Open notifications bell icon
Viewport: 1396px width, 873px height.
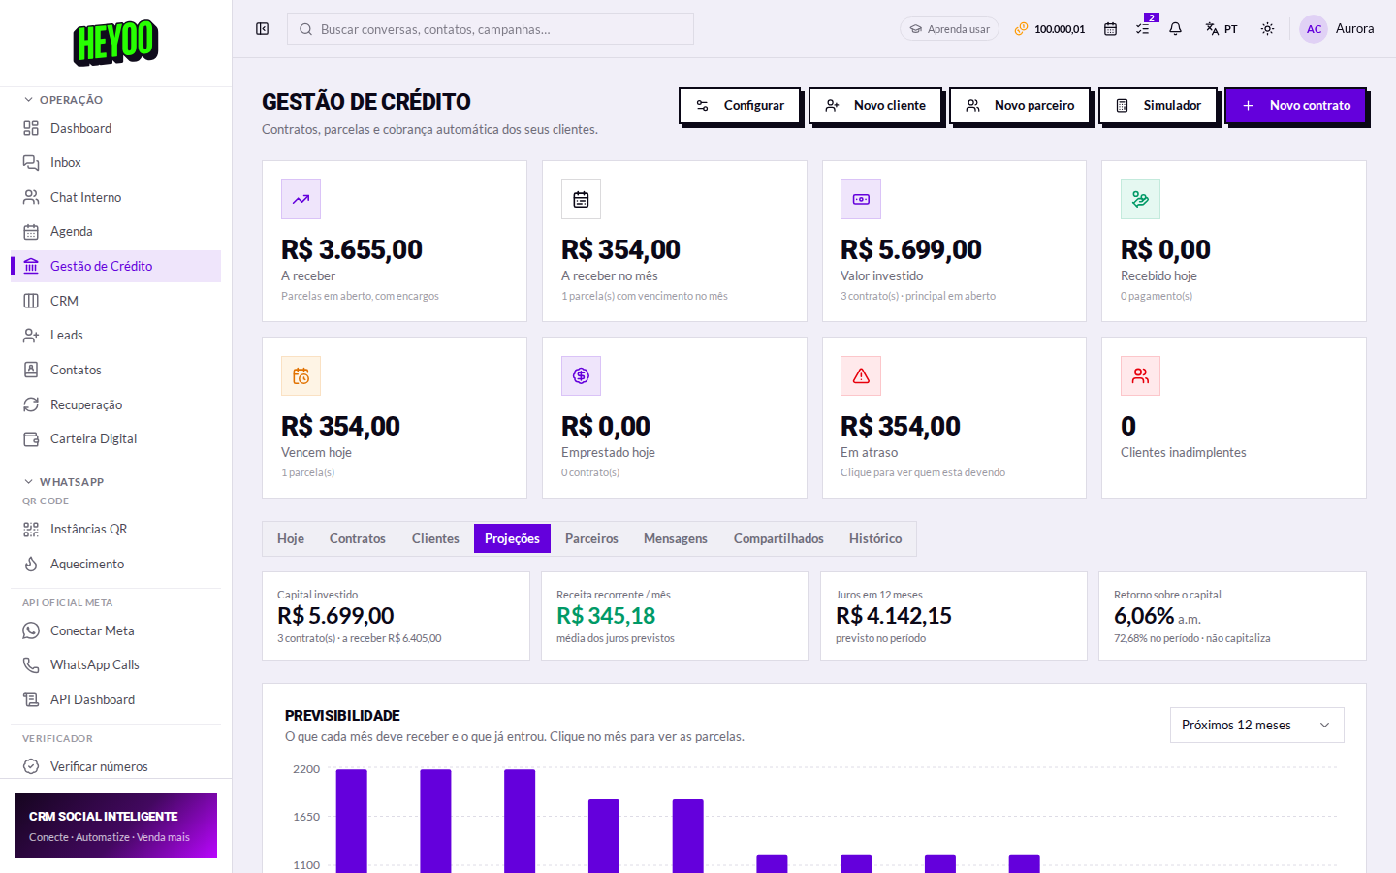(1175, 29)
